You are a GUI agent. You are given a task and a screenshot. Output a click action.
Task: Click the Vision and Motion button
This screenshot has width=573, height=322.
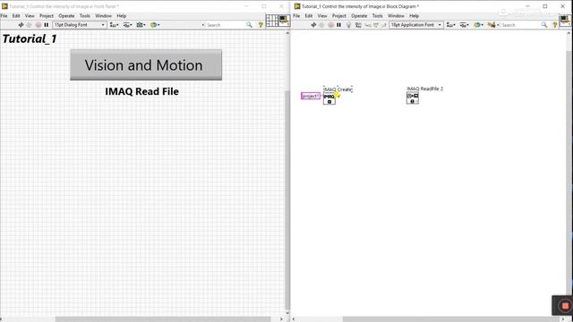146,64
